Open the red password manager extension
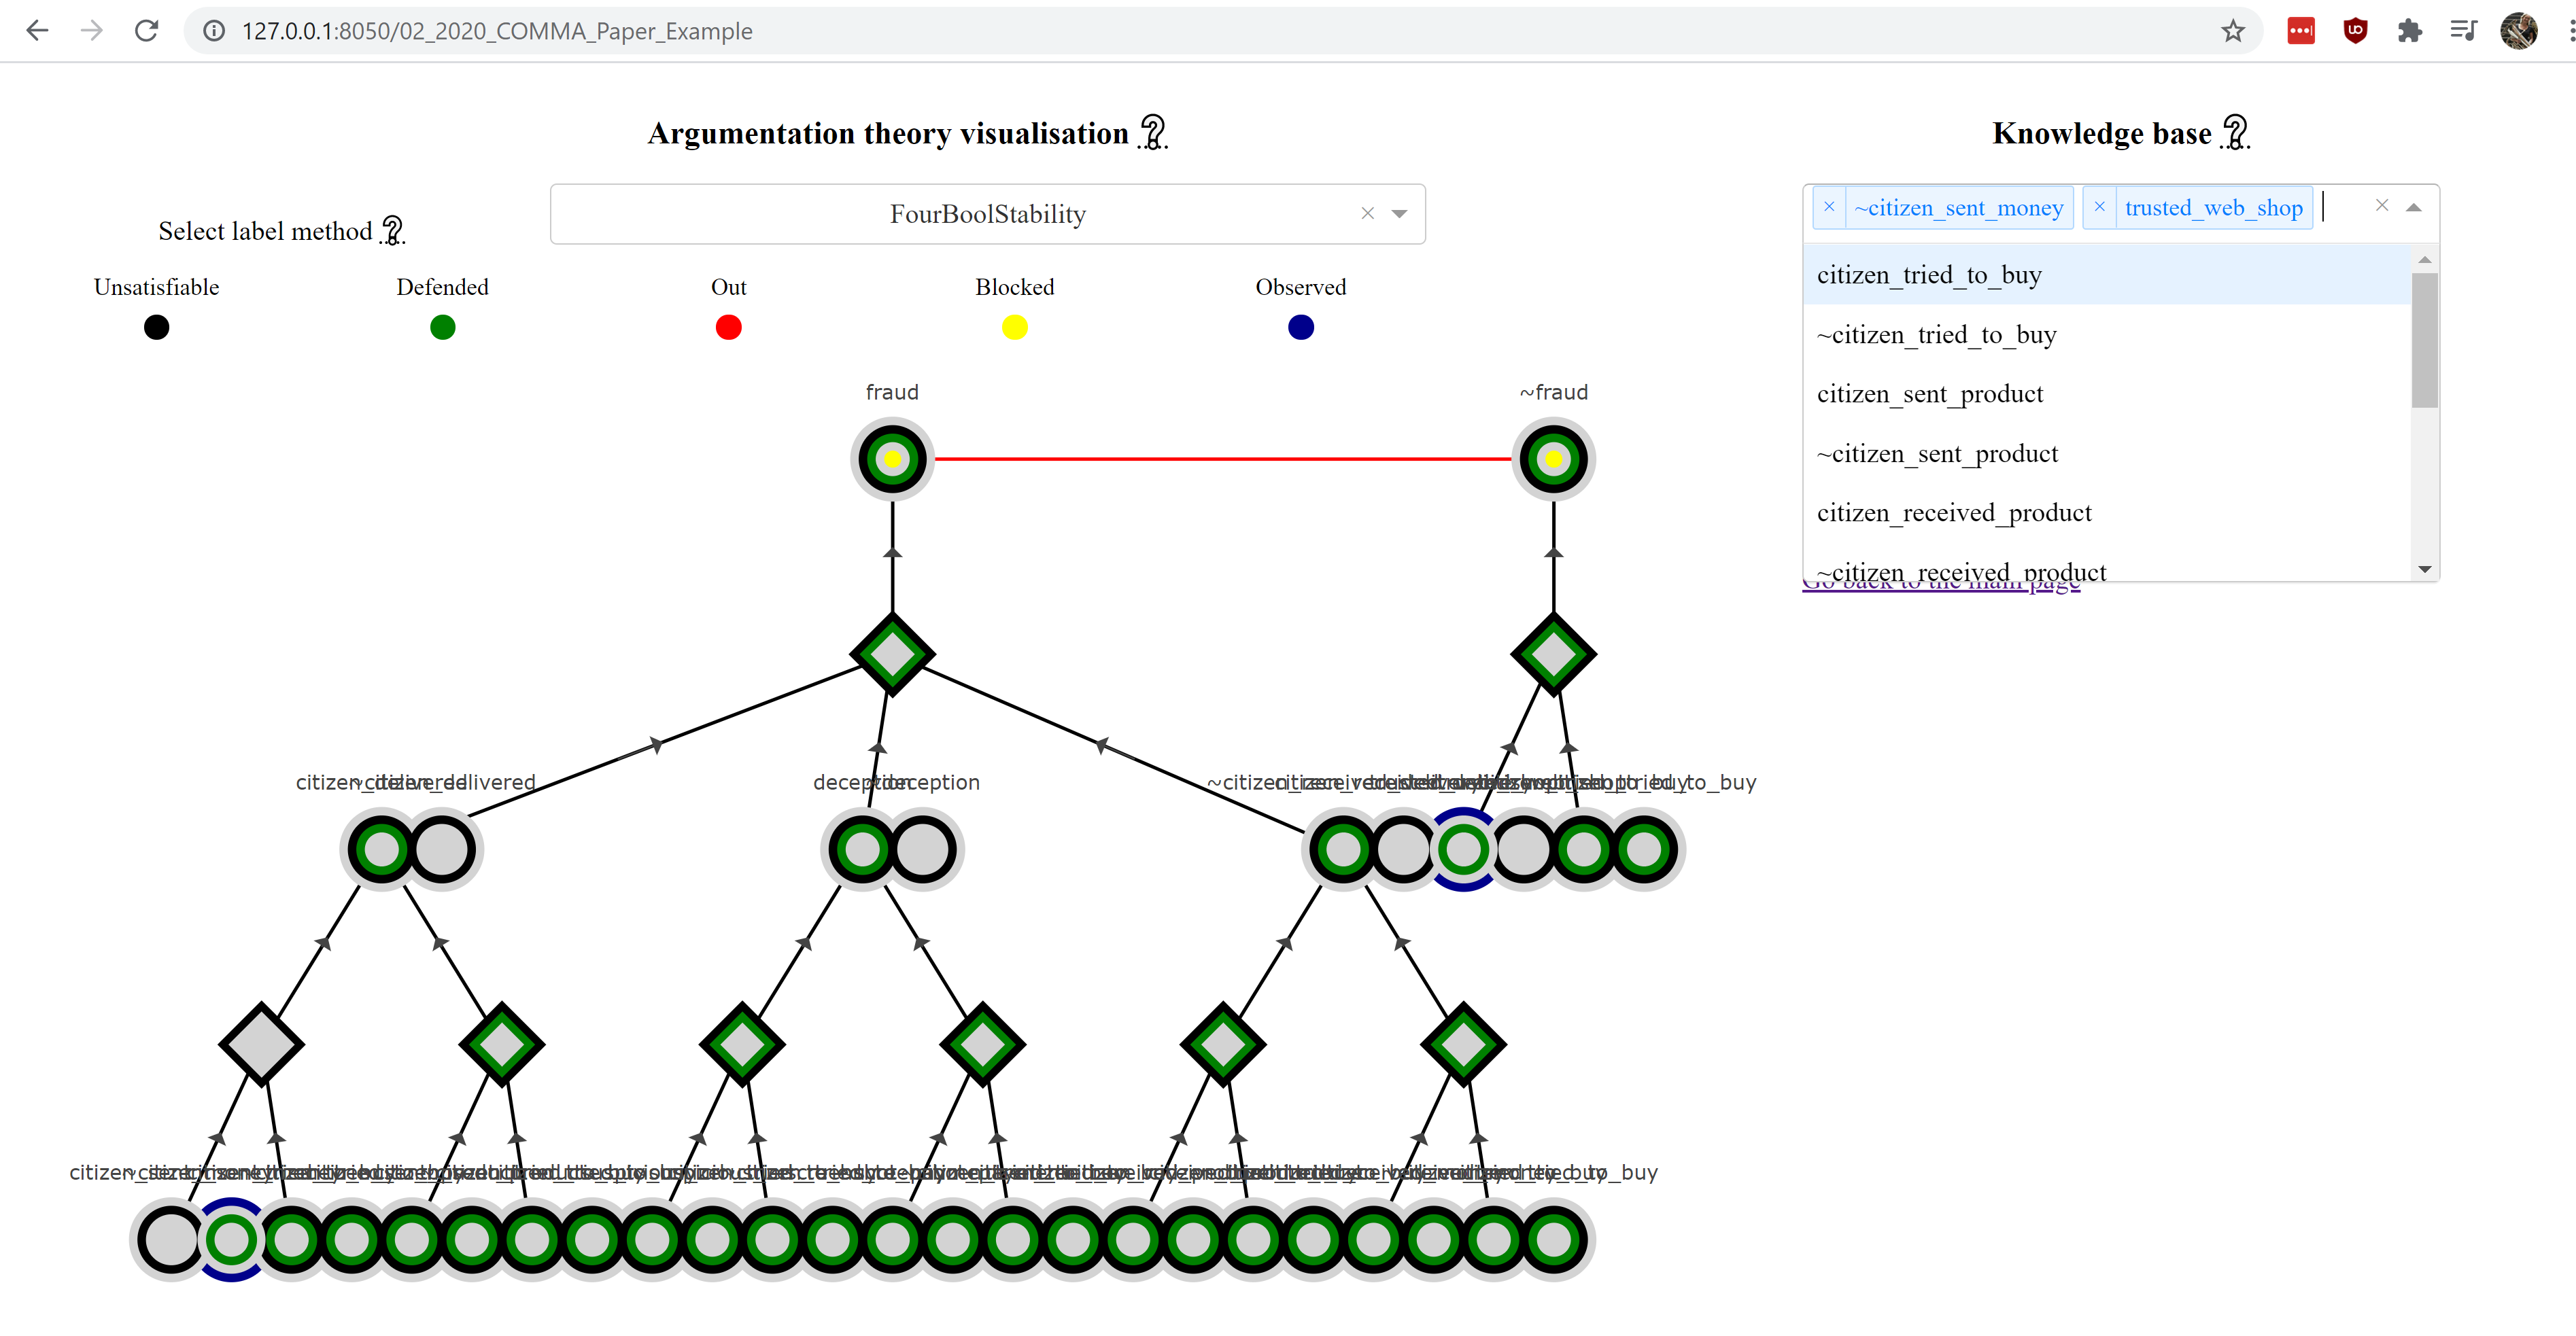 pyautogui.click(x=2300, y=31)
